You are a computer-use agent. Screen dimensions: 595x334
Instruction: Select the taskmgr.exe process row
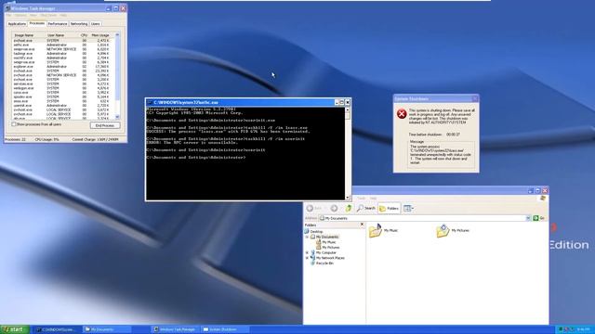62,54
